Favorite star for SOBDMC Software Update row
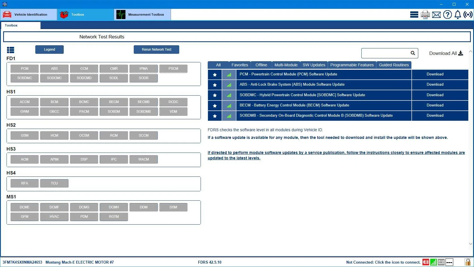Screen dimensions: 474x267 215,95
